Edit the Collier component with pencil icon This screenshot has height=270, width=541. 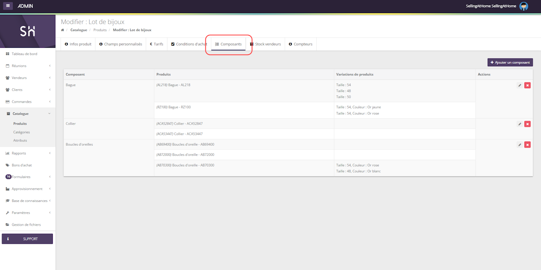(x=519, y=124)
